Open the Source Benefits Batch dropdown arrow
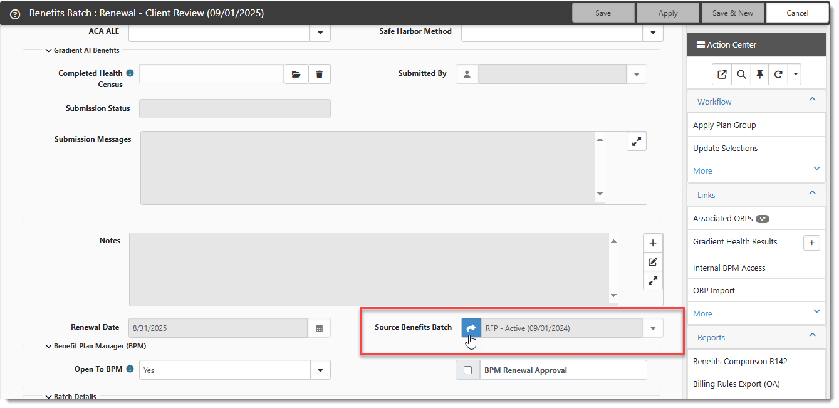Viewport: 839px width, 408px height. coord(653,328)
